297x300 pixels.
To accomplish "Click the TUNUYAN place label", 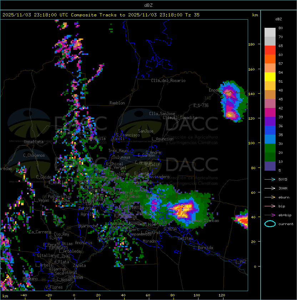I will 76,278.
